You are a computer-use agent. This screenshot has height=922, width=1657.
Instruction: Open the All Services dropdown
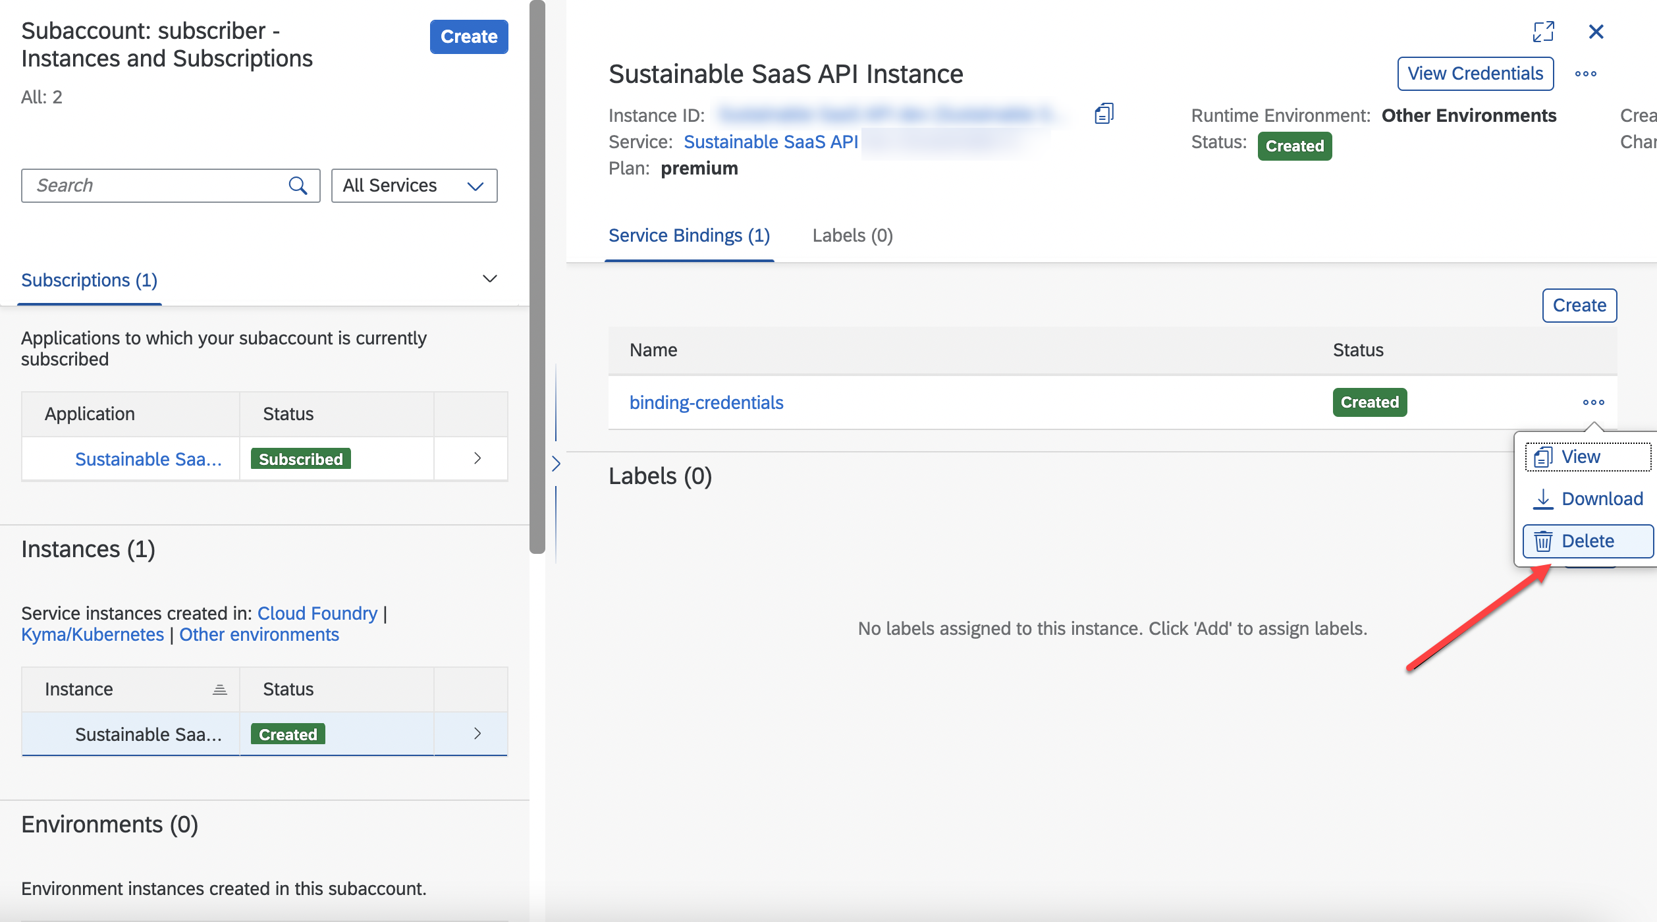(414, 186)
